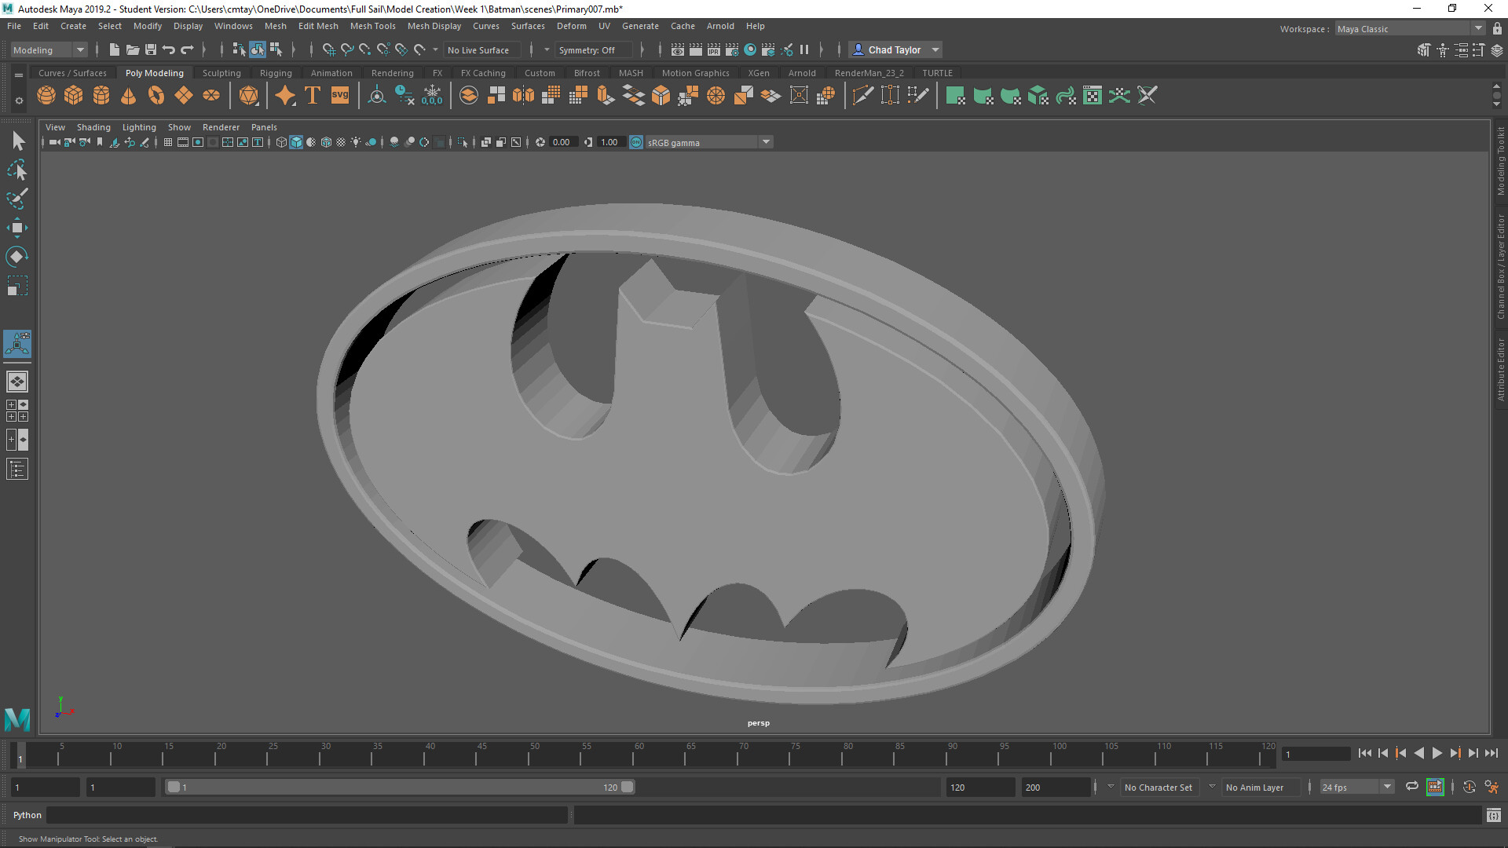
Task: Enable Symmetry from its dropdown
Action: click(x=593, y=49)
